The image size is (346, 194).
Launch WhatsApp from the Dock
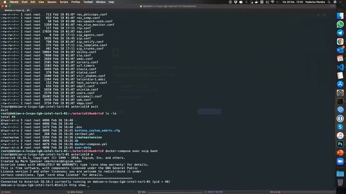pos(340,24)
